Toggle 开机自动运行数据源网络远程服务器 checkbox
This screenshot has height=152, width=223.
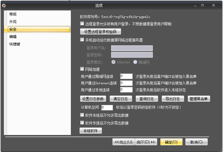pos(82,40)
